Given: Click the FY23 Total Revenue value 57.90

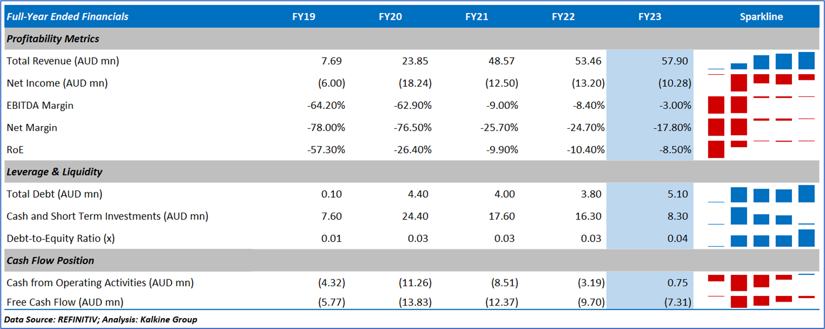Looking at the screenshot, I should click(676, 61).
